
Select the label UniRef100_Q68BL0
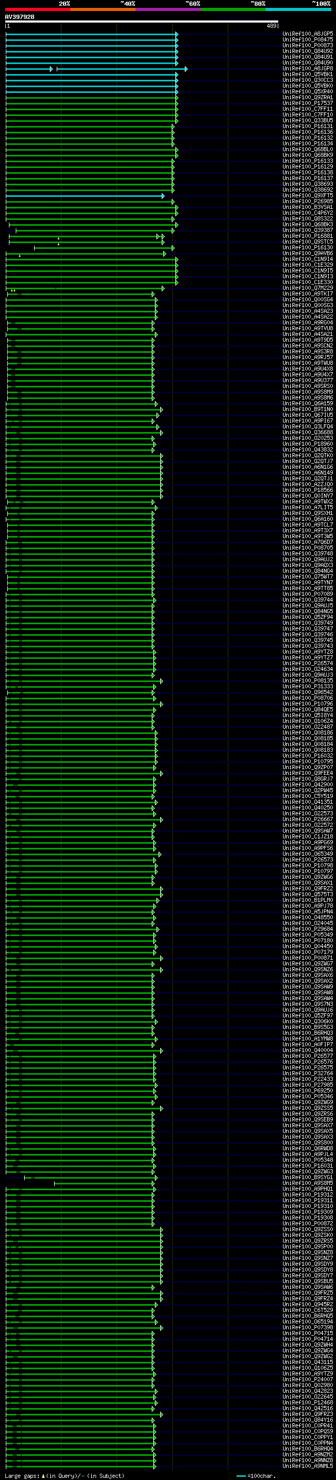pyautogui.click(x=308, y=150)
